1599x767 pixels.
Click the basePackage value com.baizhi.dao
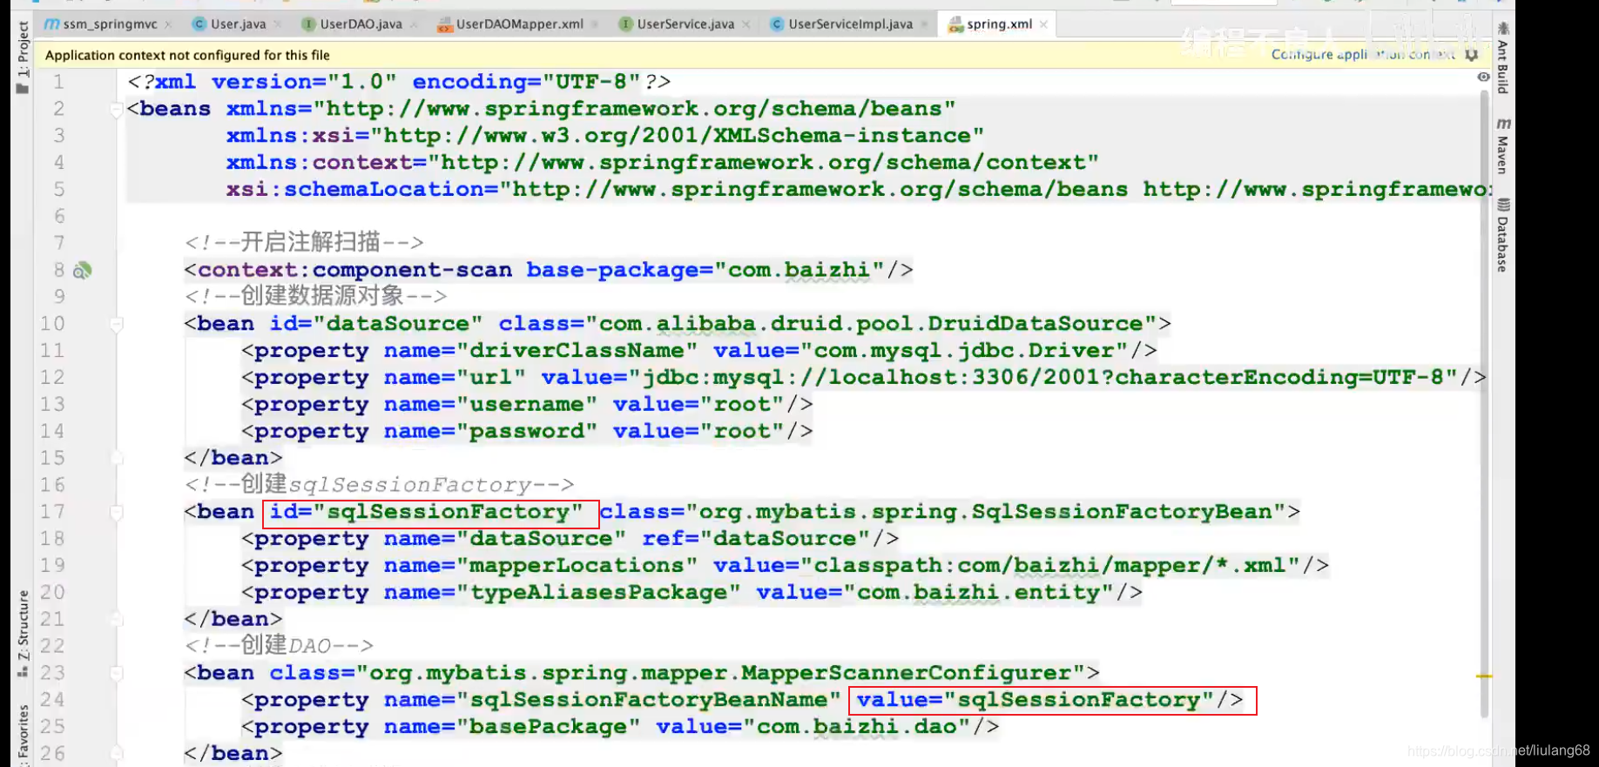point(856,727)
